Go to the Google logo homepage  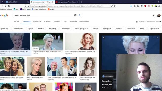(x=4, y=15)
